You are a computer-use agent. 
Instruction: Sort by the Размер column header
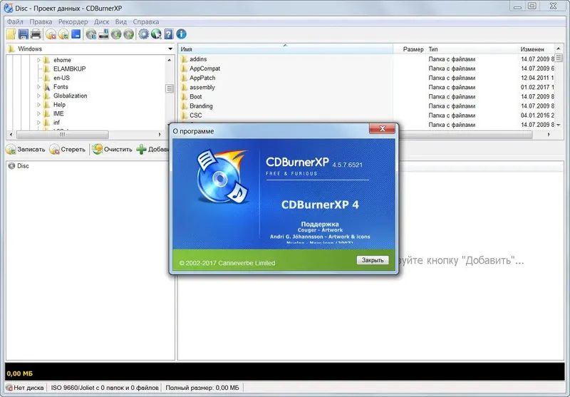tap(409, 49)
